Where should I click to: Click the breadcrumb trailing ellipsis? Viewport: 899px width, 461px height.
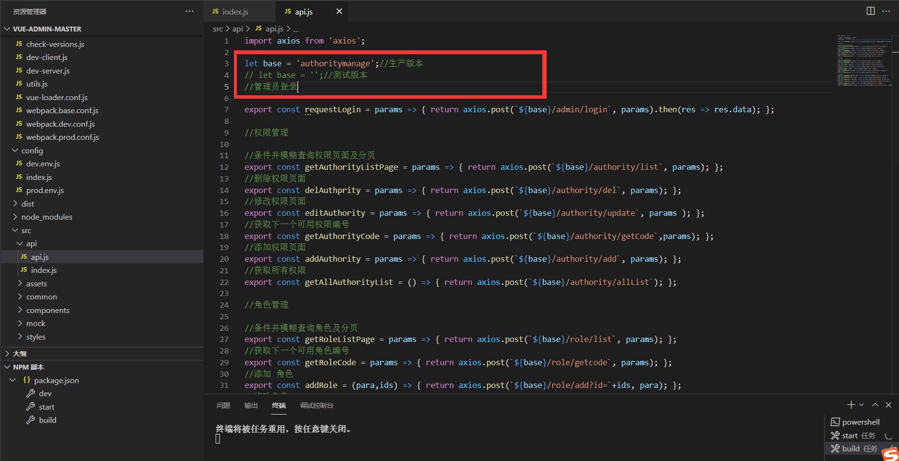(x=296, y=29)
